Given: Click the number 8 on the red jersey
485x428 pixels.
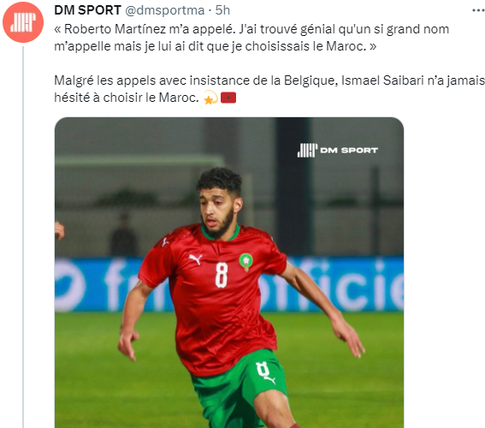Looking at the screenshot, I should click(222, 275).
